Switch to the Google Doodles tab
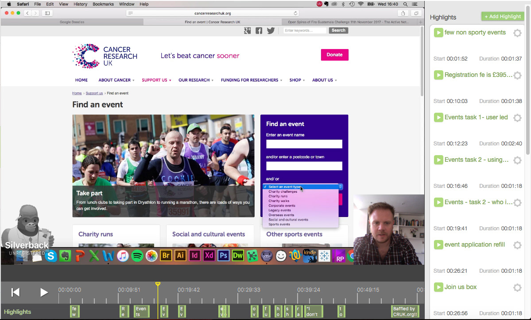Viewport: 531px width, 320px height. pyautogui.click(x=72, y=22)
